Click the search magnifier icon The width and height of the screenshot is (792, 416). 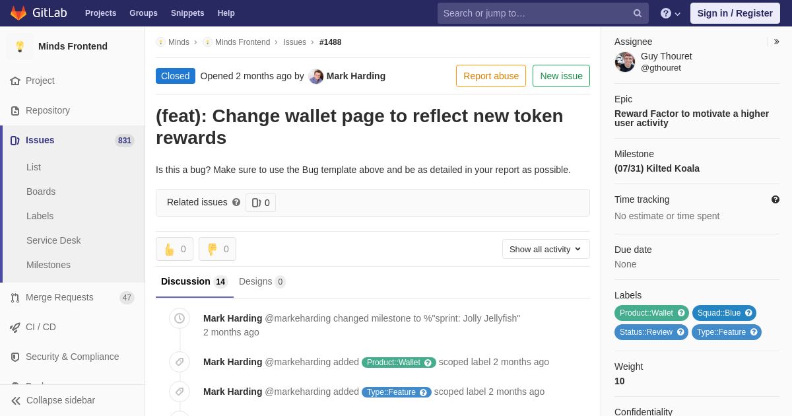tap(638, 13)
